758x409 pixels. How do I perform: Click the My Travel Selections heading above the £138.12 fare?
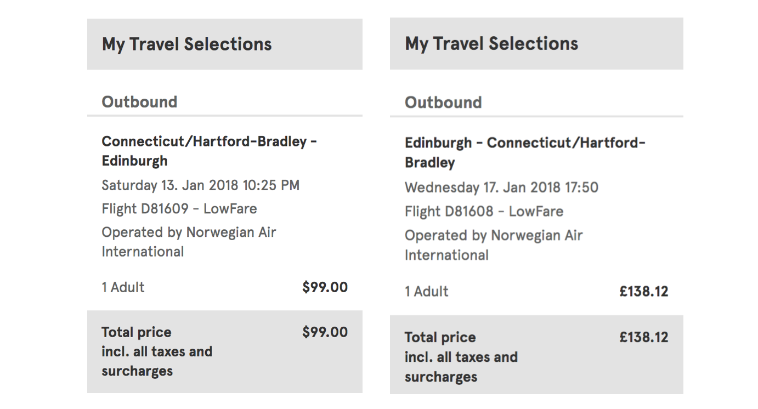point(491,44)
